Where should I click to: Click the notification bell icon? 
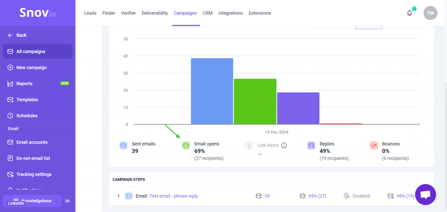[409, 13]
